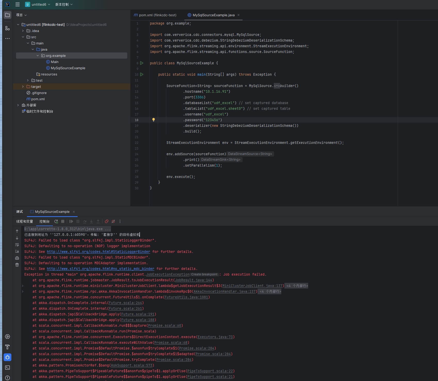Step over in debugger toolbar
The width and height of the screenshot is (438, 381).
85,221
